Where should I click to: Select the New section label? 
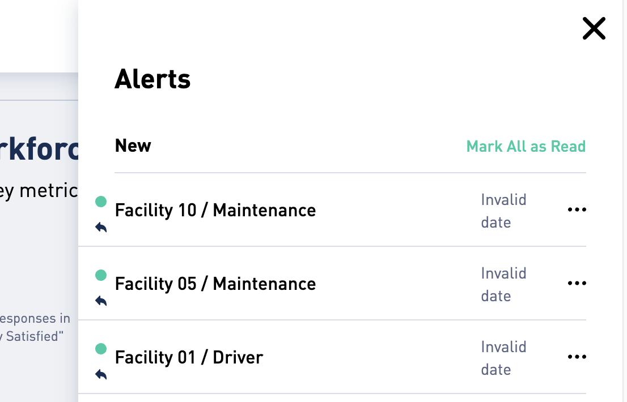tap(133, 146)
